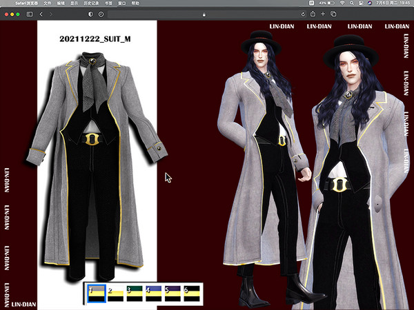
Task: Click the input method icon in menu bar
Action: pyautogui.click(x=312, y=3)
